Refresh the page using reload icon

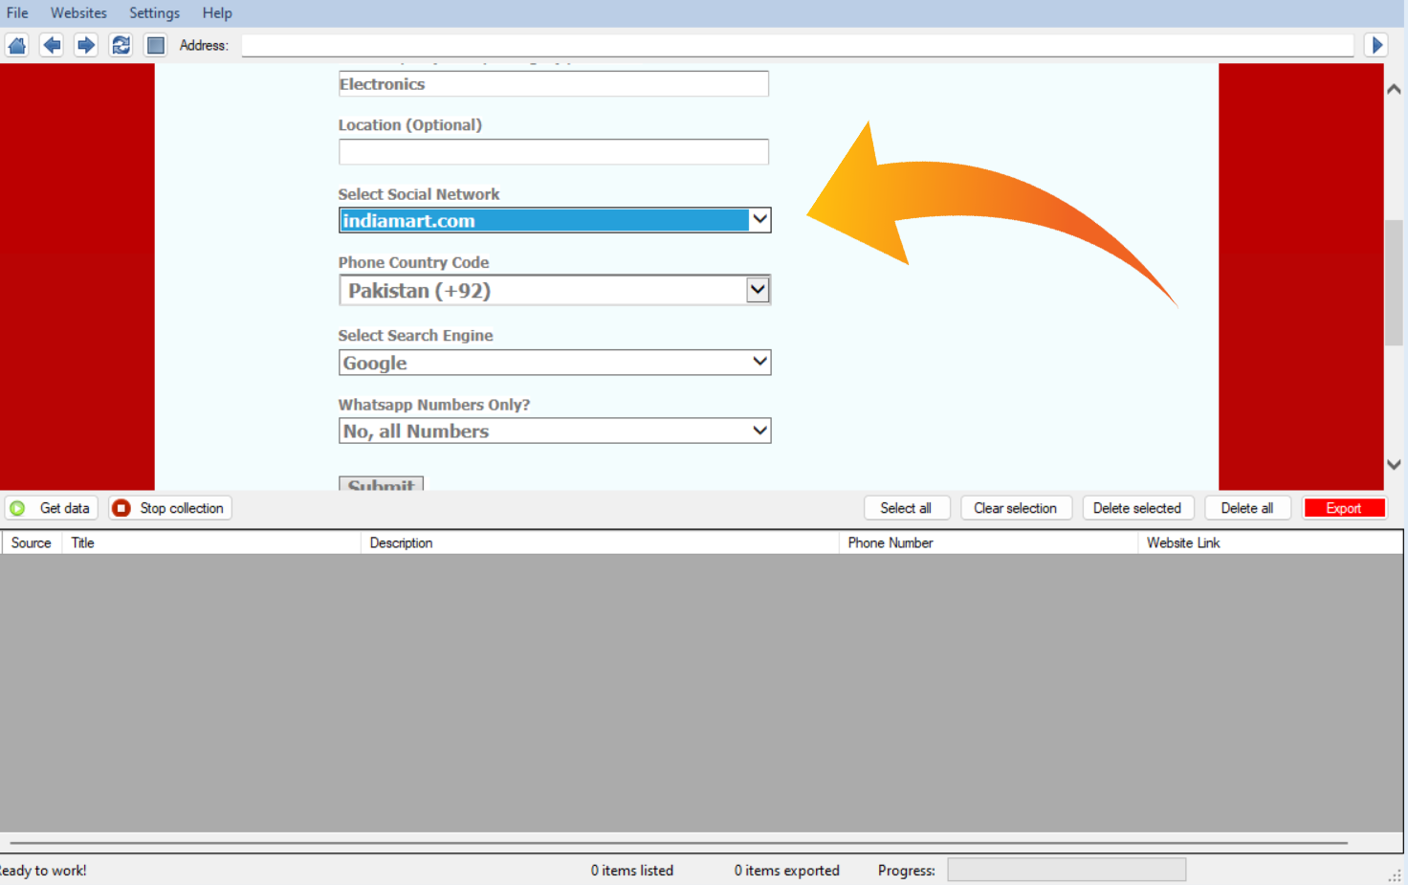pos(121,45)
